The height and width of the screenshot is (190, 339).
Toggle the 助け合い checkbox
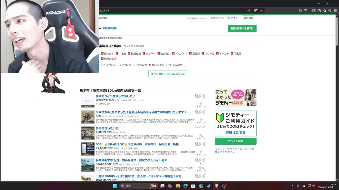click(x=159, y=53)
